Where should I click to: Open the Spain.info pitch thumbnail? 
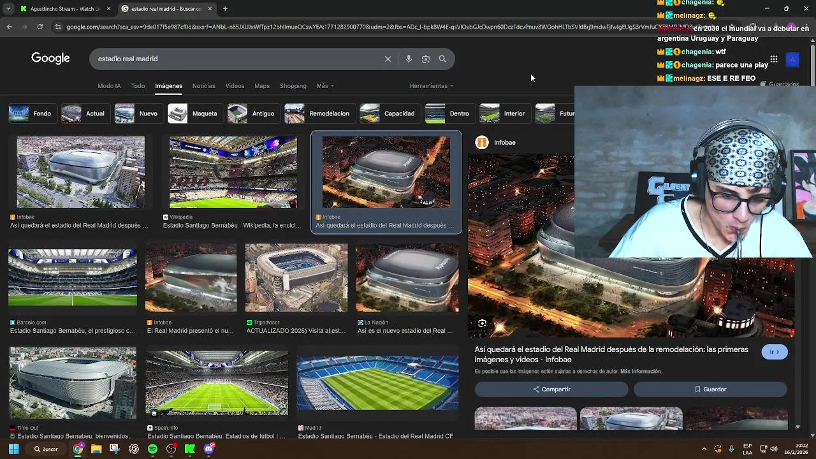217,382
